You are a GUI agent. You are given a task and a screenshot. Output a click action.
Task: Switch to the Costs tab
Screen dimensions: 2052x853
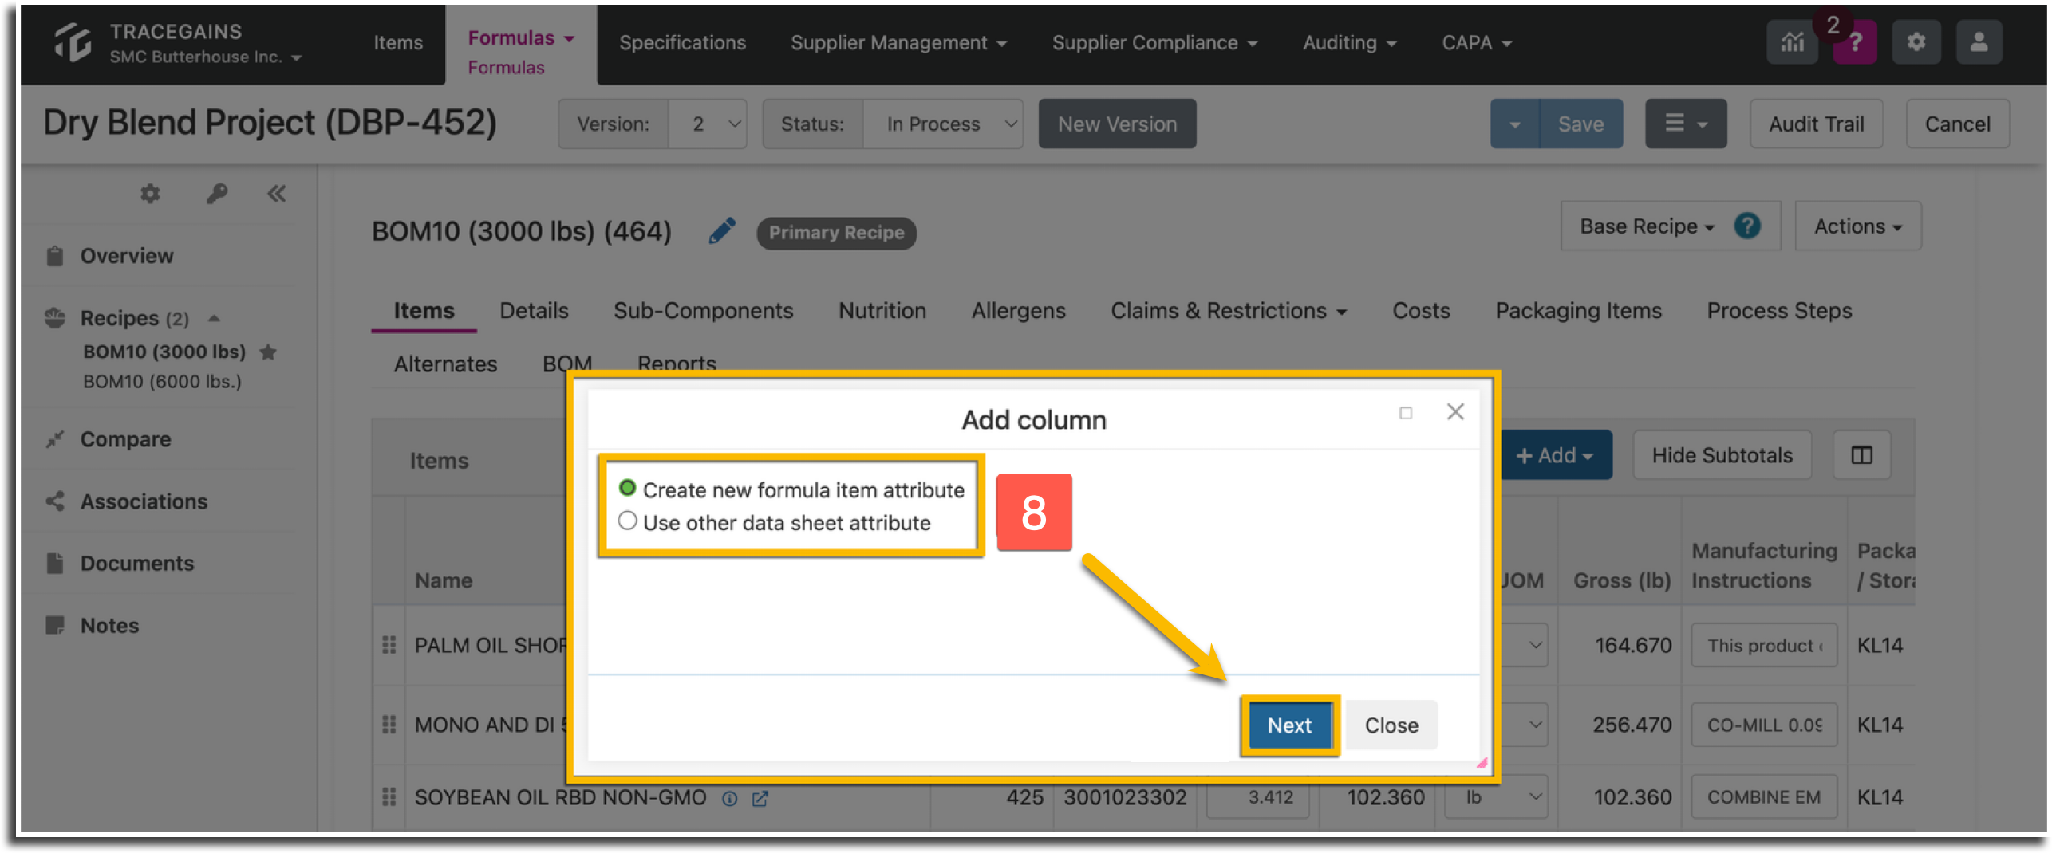1421,310
